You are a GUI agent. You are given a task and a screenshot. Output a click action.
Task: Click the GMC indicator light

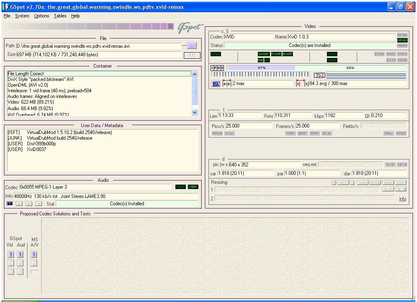332,54
